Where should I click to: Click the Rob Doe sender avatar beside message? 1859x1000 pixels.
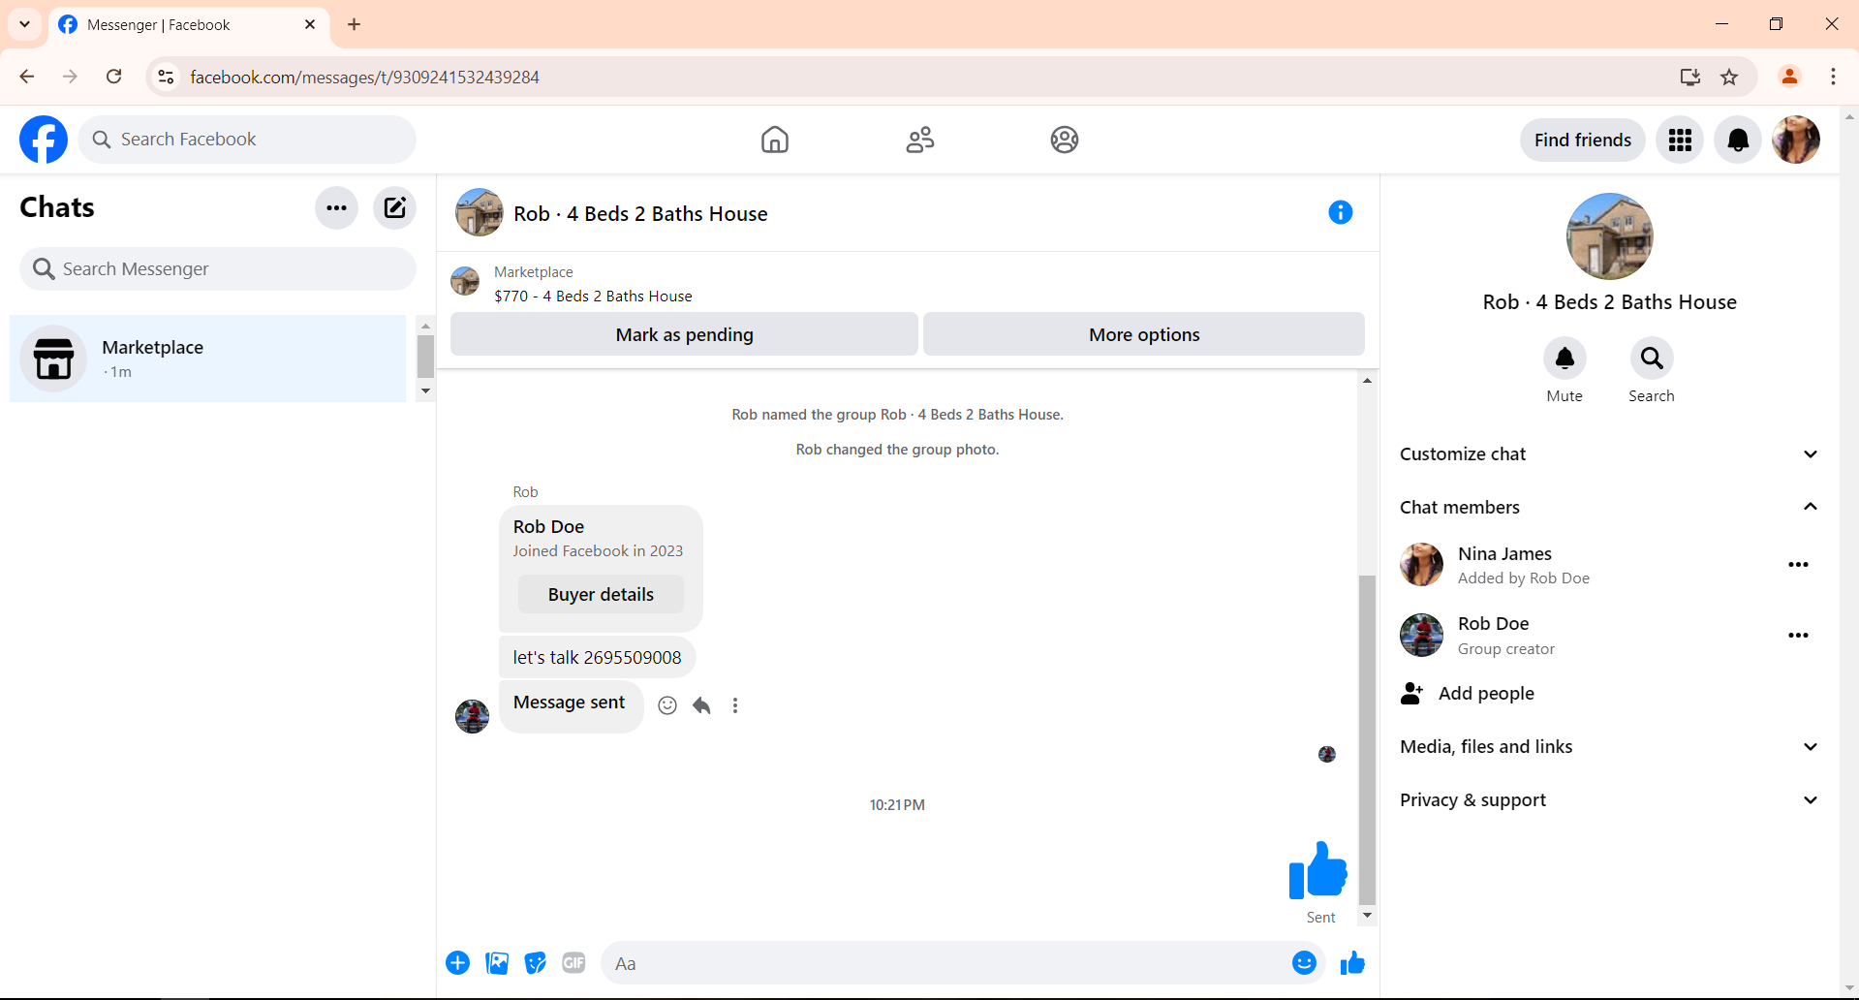pos(472,716)
